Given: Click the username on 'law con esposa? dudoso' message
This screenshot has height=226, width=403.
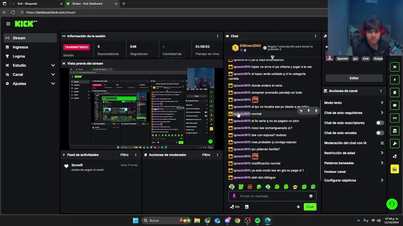Looking at the screenshot, I should tap(242, 135).
